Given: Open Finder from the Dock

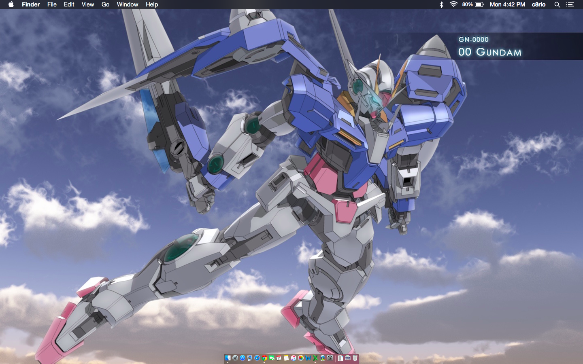Looking at the screenshot, I should click(228, 358).
